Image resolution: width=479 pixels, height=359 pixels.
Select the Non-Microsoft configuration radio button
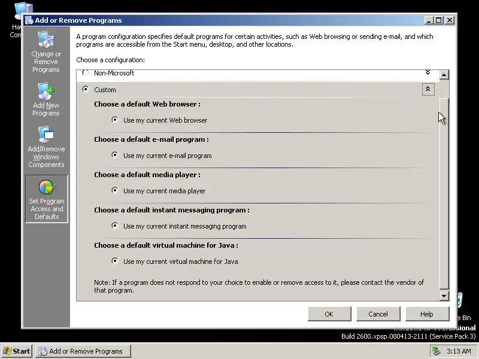click(85, 72)
